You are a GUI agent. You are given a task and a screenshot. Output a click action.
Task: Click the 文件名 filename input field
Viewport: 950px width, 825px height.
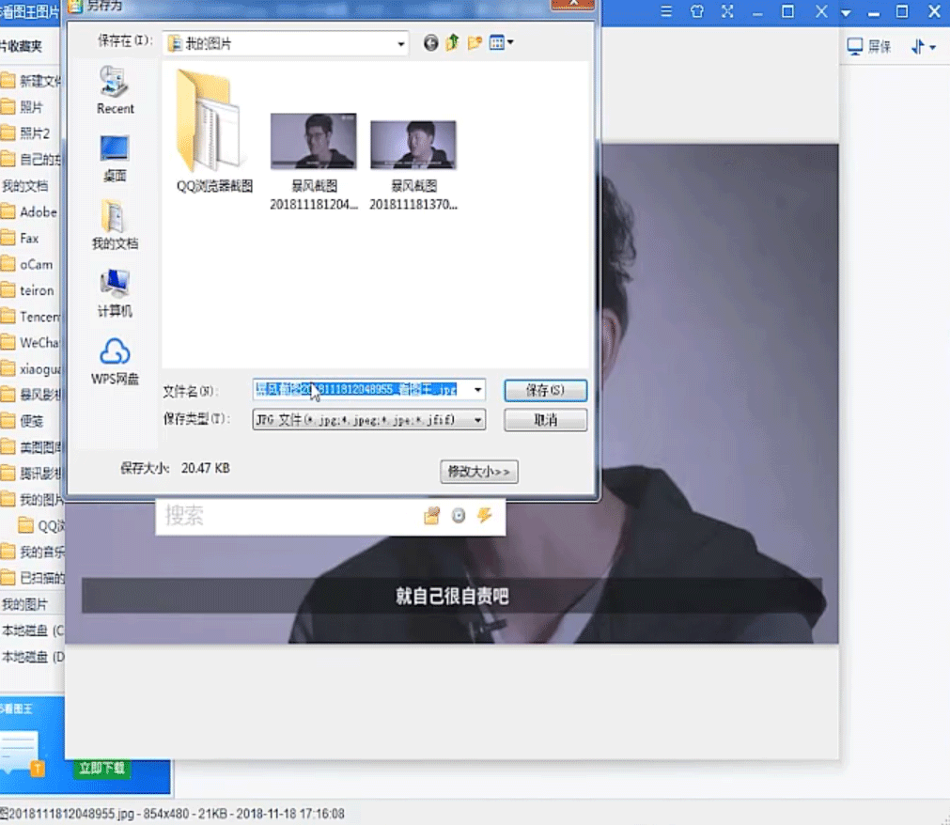[x=362, y=390]
